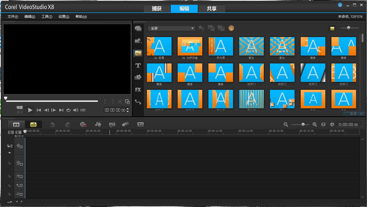Toggle Repeat playback
The image size is (367, 207).
coord(68,110)
